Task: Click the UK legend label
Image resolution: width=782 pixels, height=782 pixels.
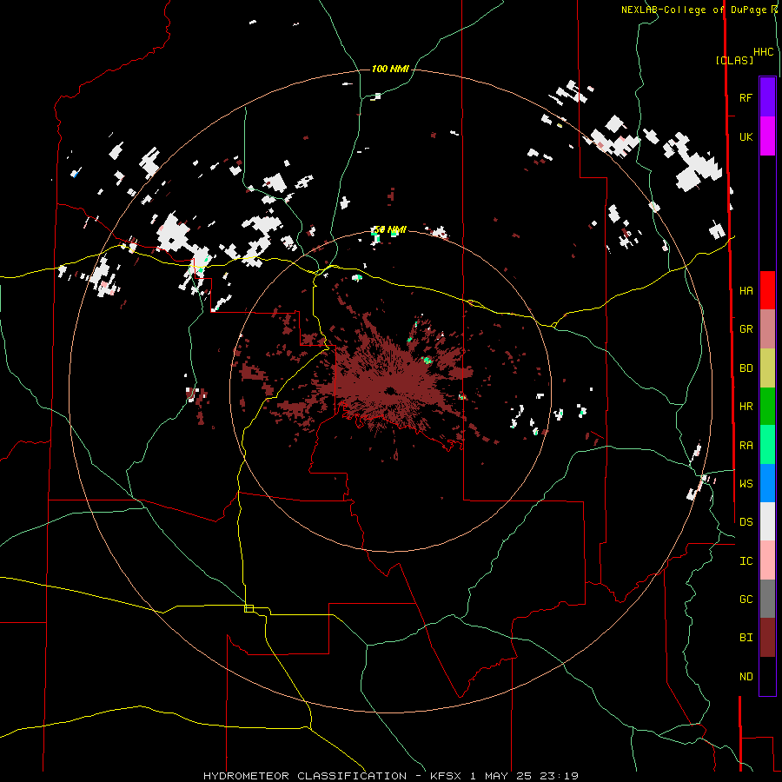Action: pos(746,136)
